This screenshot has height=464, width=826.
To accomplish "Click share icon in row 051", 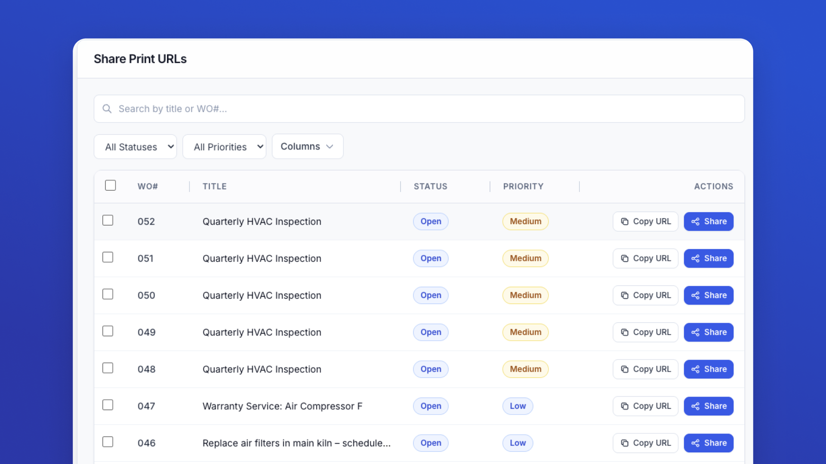I will (x=695, y=259).
